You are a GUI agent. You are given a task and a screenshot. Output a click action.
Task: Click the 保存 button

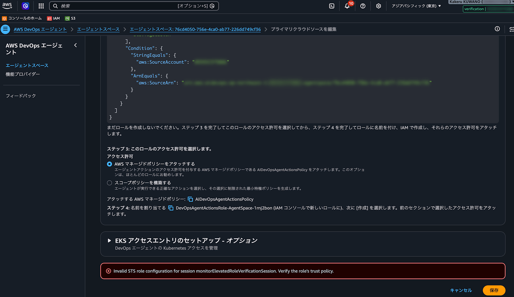tap(494, 290)
